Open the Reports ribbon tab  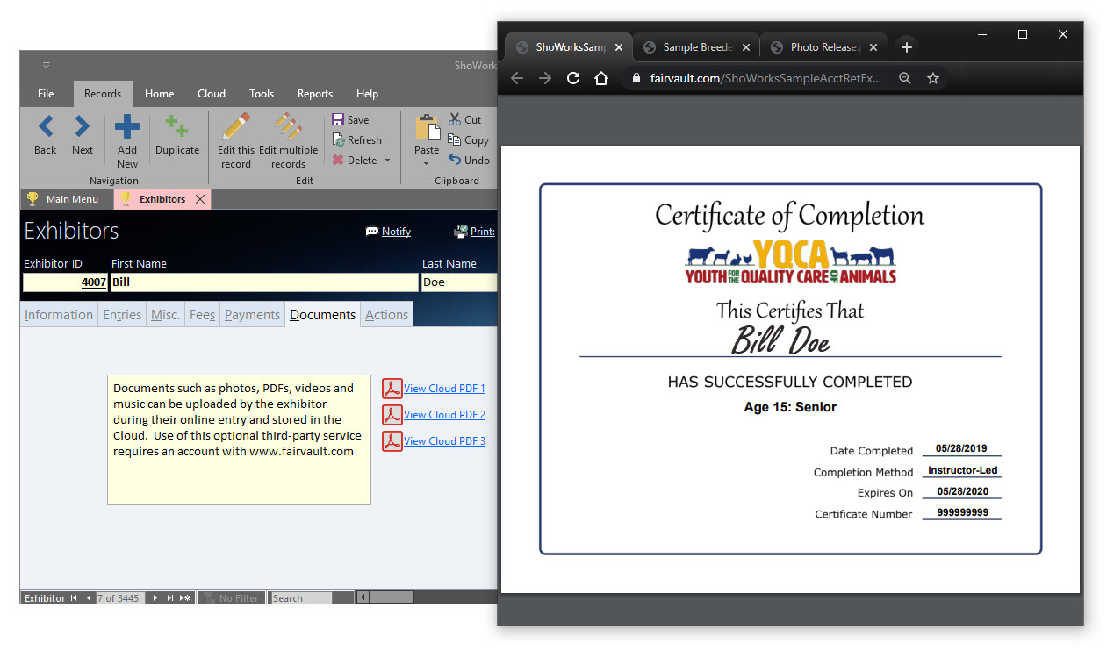(314, 94)
